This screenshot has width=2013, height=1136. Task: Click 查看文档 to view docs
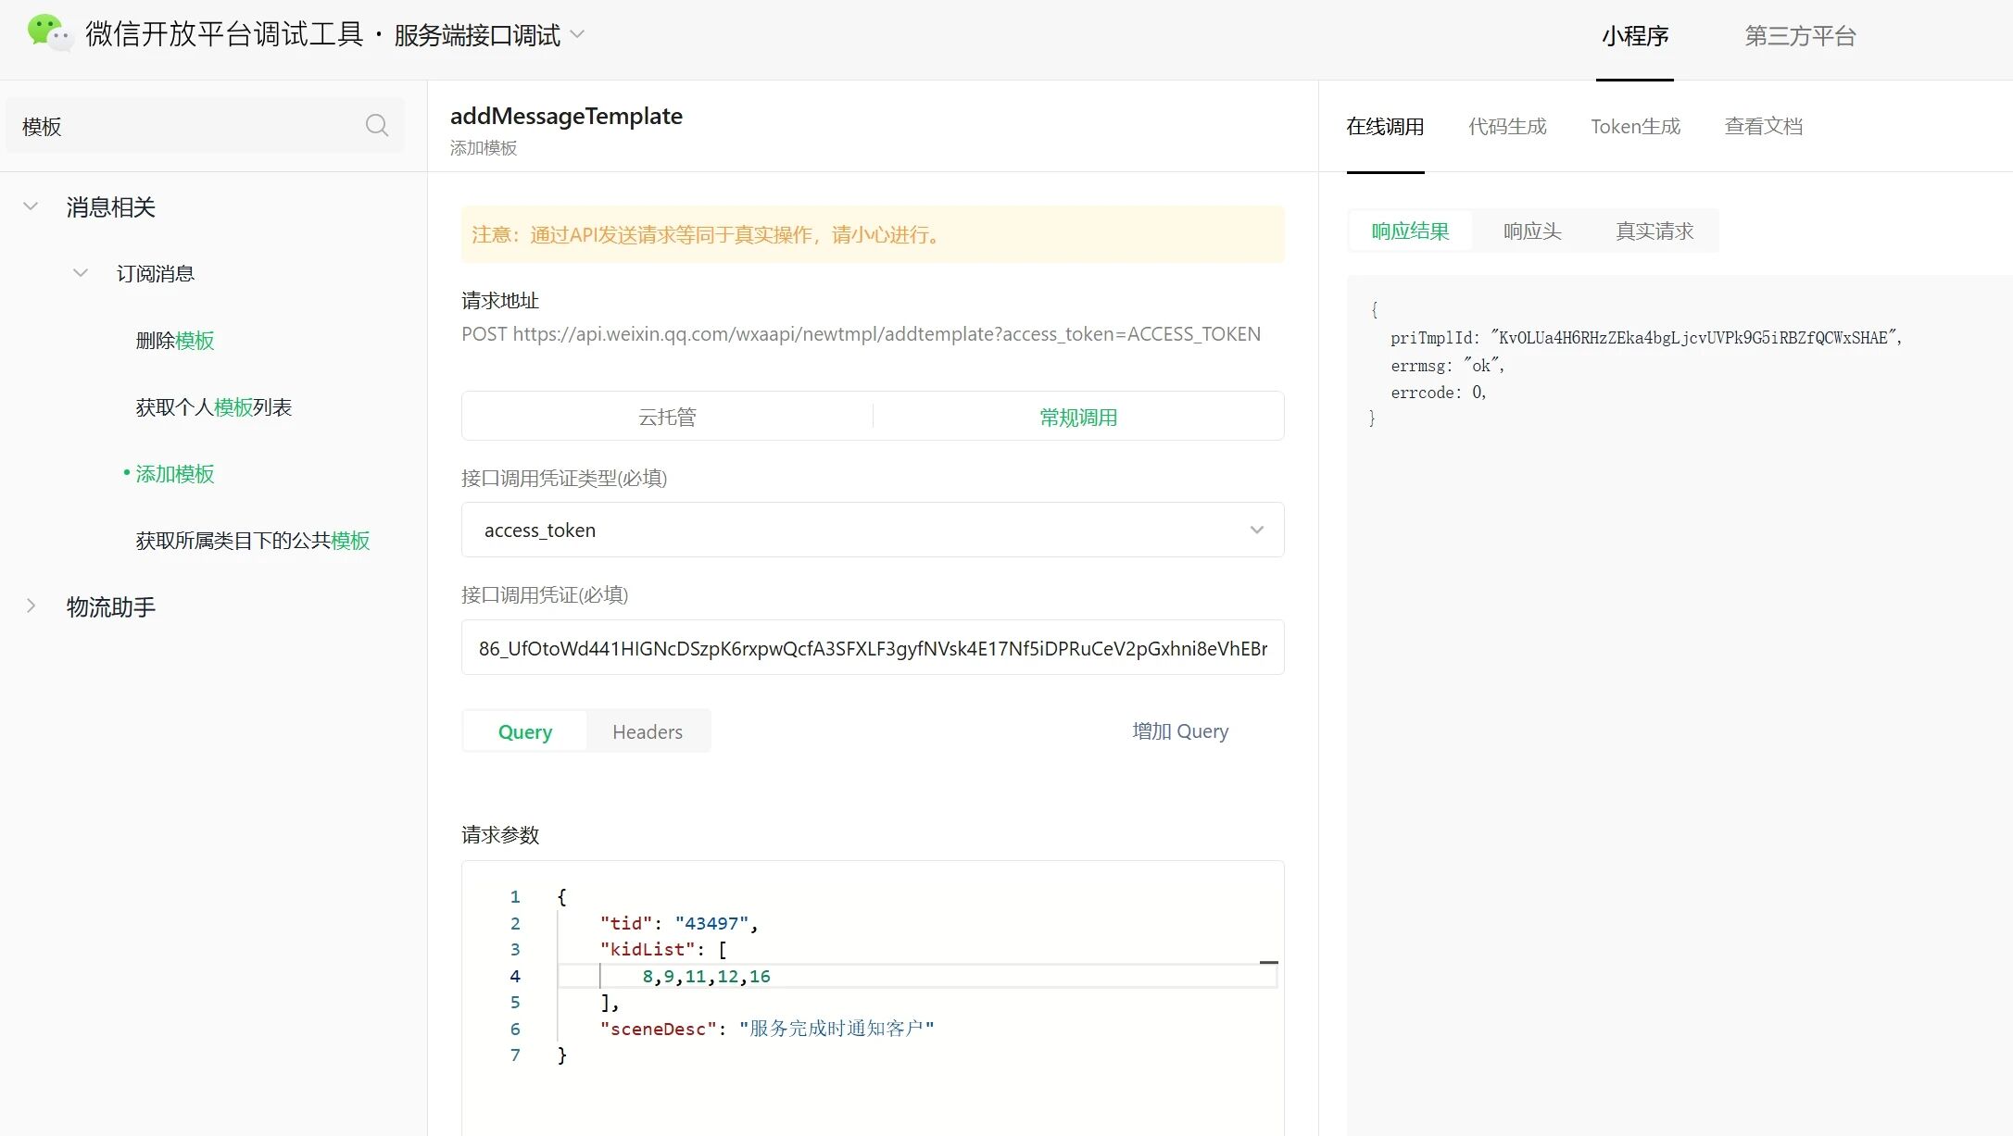(1763, 126)
